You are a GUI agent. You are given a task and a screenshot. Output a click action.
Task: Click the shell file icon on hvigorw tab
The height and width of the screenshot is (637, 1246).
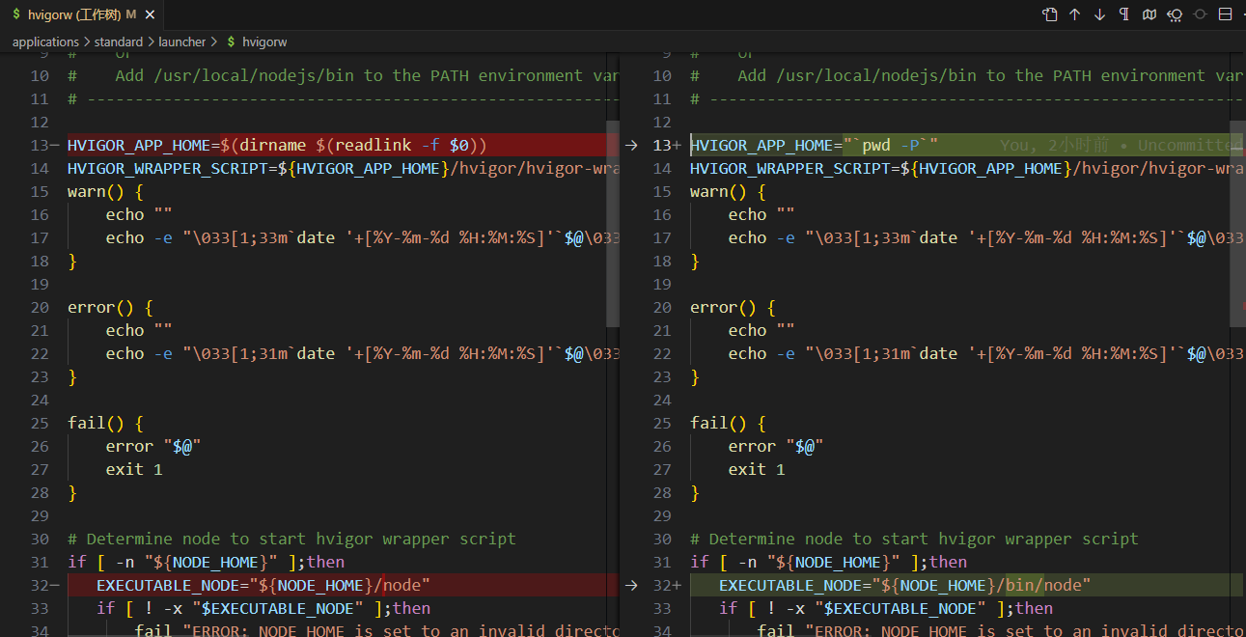[16, 14]
